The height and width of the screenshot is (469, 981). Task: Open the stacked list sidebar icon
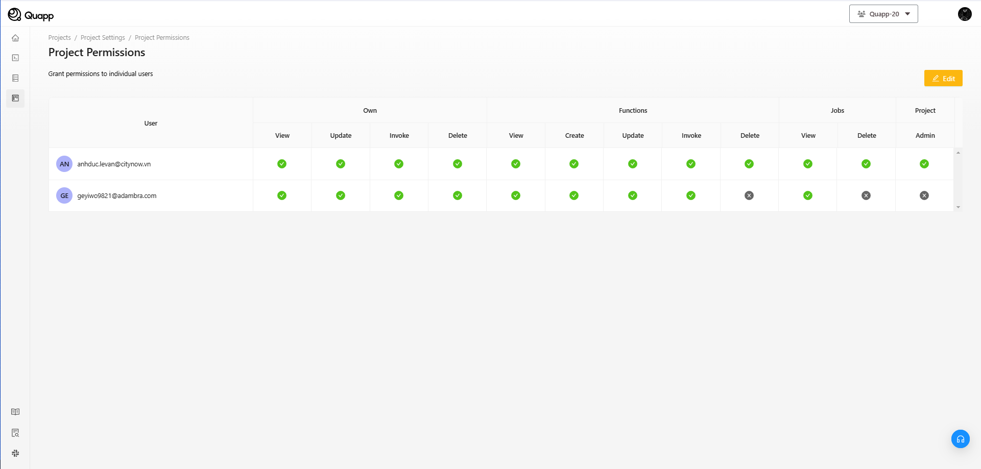[x=15, y=78]
